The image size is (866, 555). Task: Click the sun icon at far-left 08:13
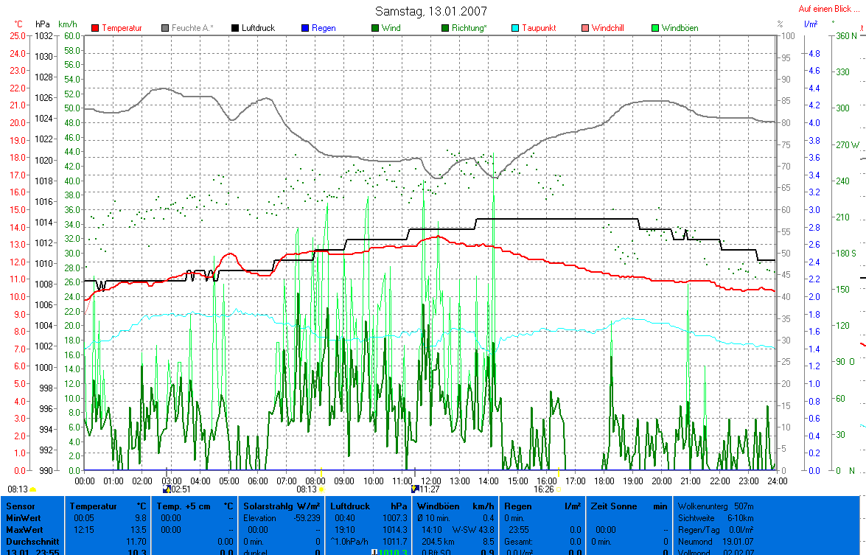(x=33, y=489)
